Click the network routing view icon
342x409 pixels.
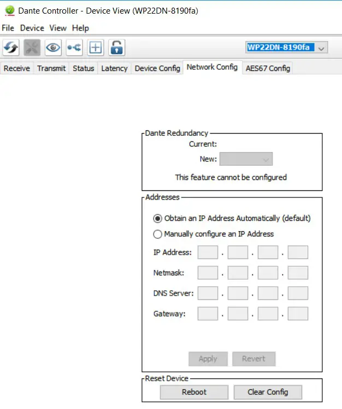74,47
